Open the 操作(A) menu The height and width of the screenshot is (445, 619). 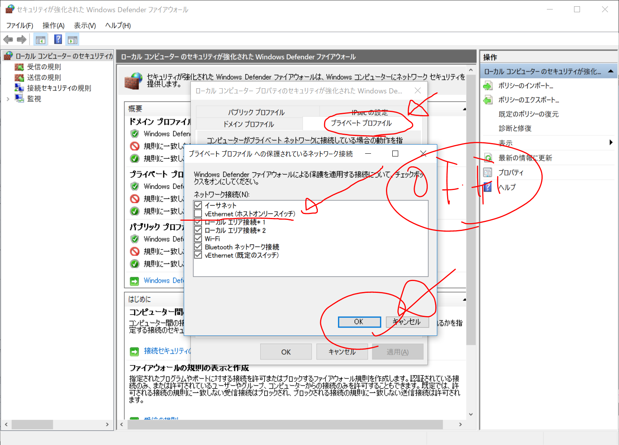53,26
